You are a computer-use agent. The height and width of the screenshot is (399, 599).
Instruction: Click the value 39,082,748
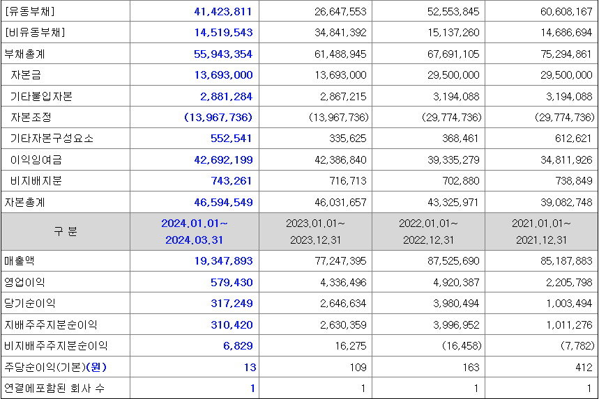pos(566,202)
